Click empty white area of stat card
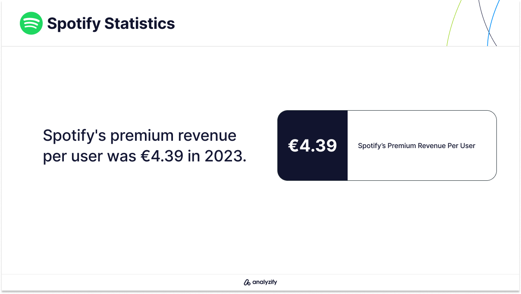The image size is (521, 294). pyautogui.click(x=422, y=168)
